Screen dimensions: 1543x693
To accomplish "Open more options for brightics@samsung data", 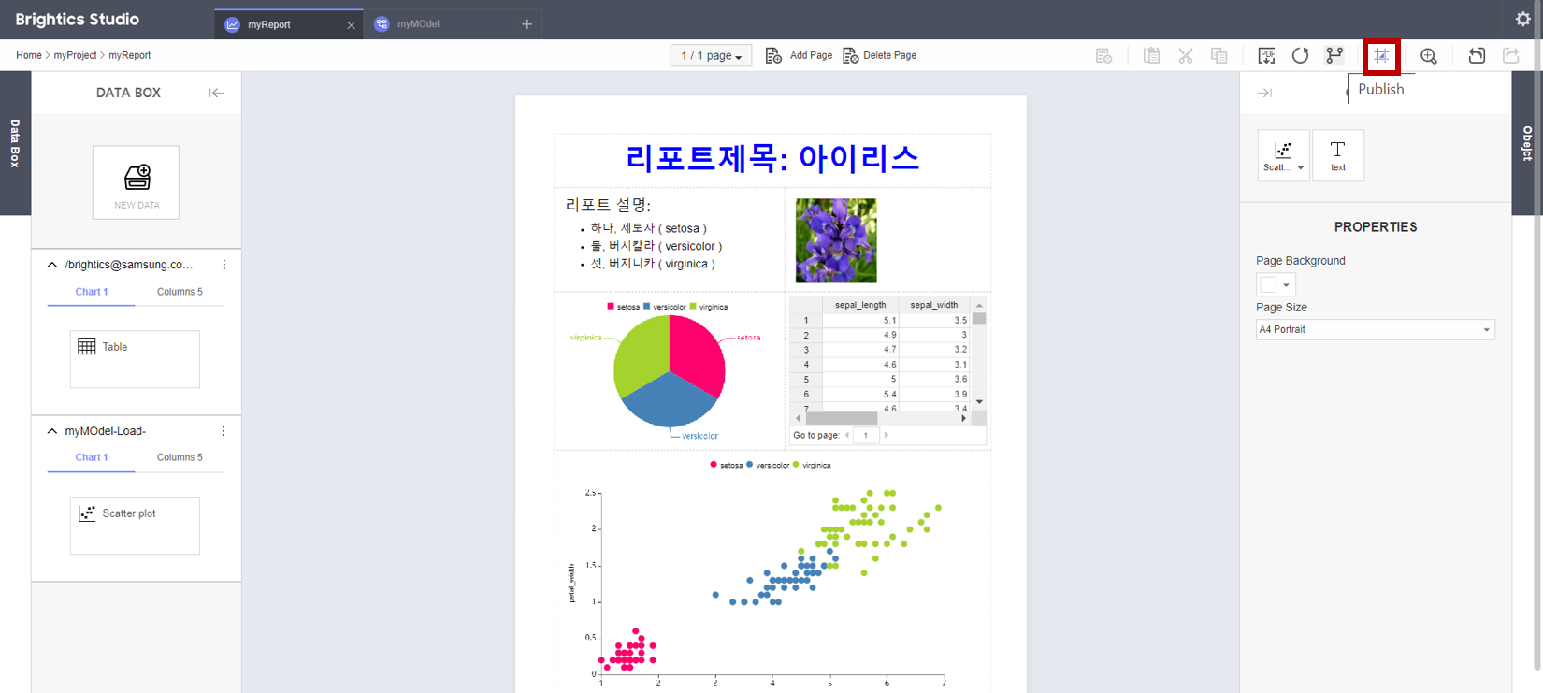I will (x=224, y=265).
